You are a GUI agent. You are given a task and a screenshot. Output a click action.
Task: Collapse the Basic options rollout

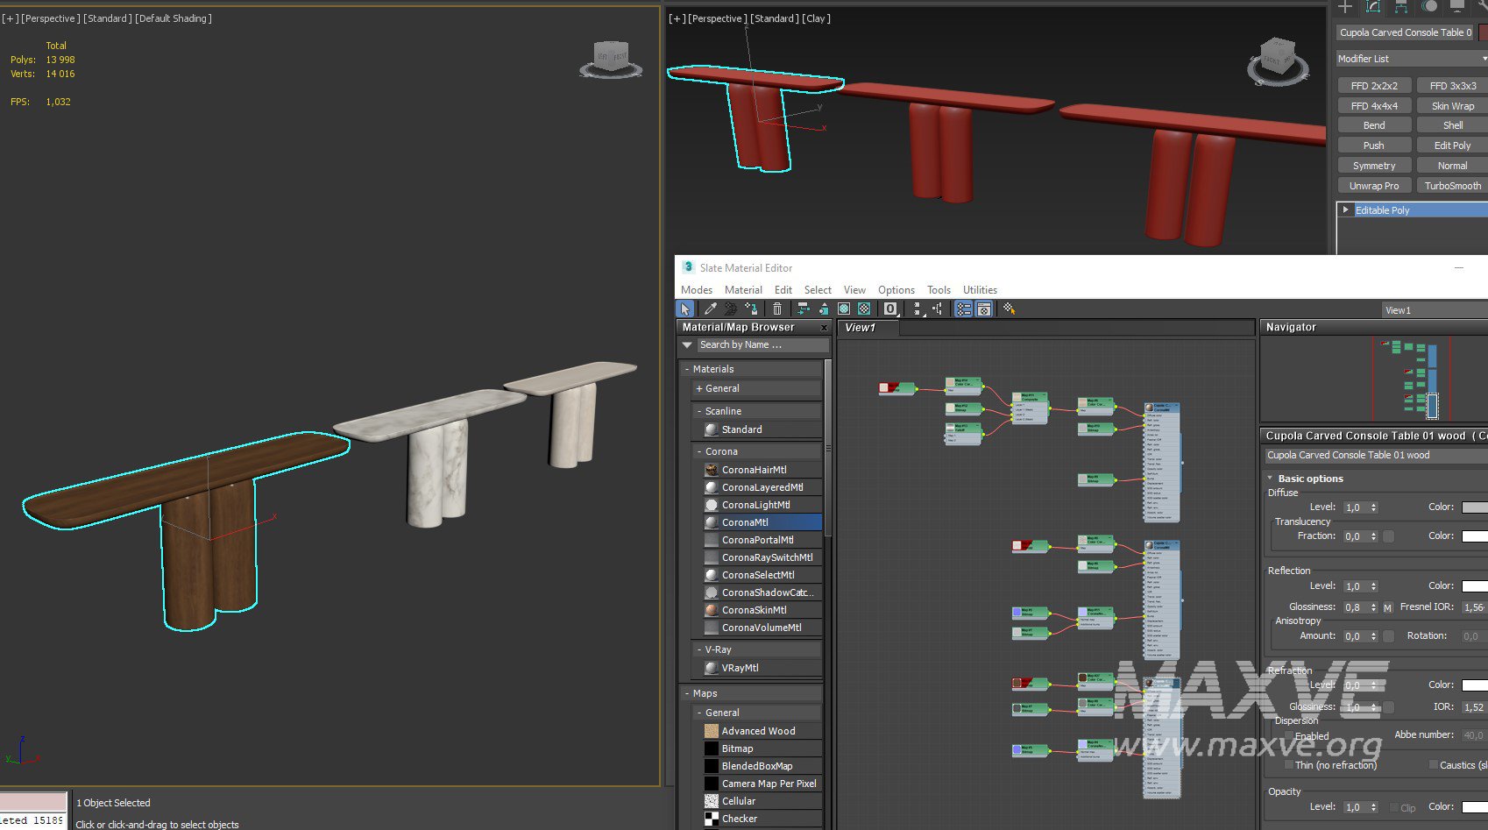tap(1271, 479)
